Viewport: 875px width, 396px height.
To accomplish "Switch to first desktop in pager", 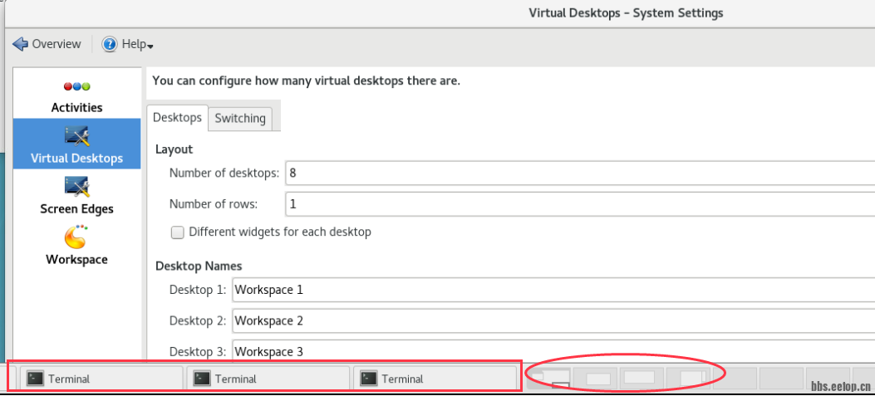I will 549,378.
